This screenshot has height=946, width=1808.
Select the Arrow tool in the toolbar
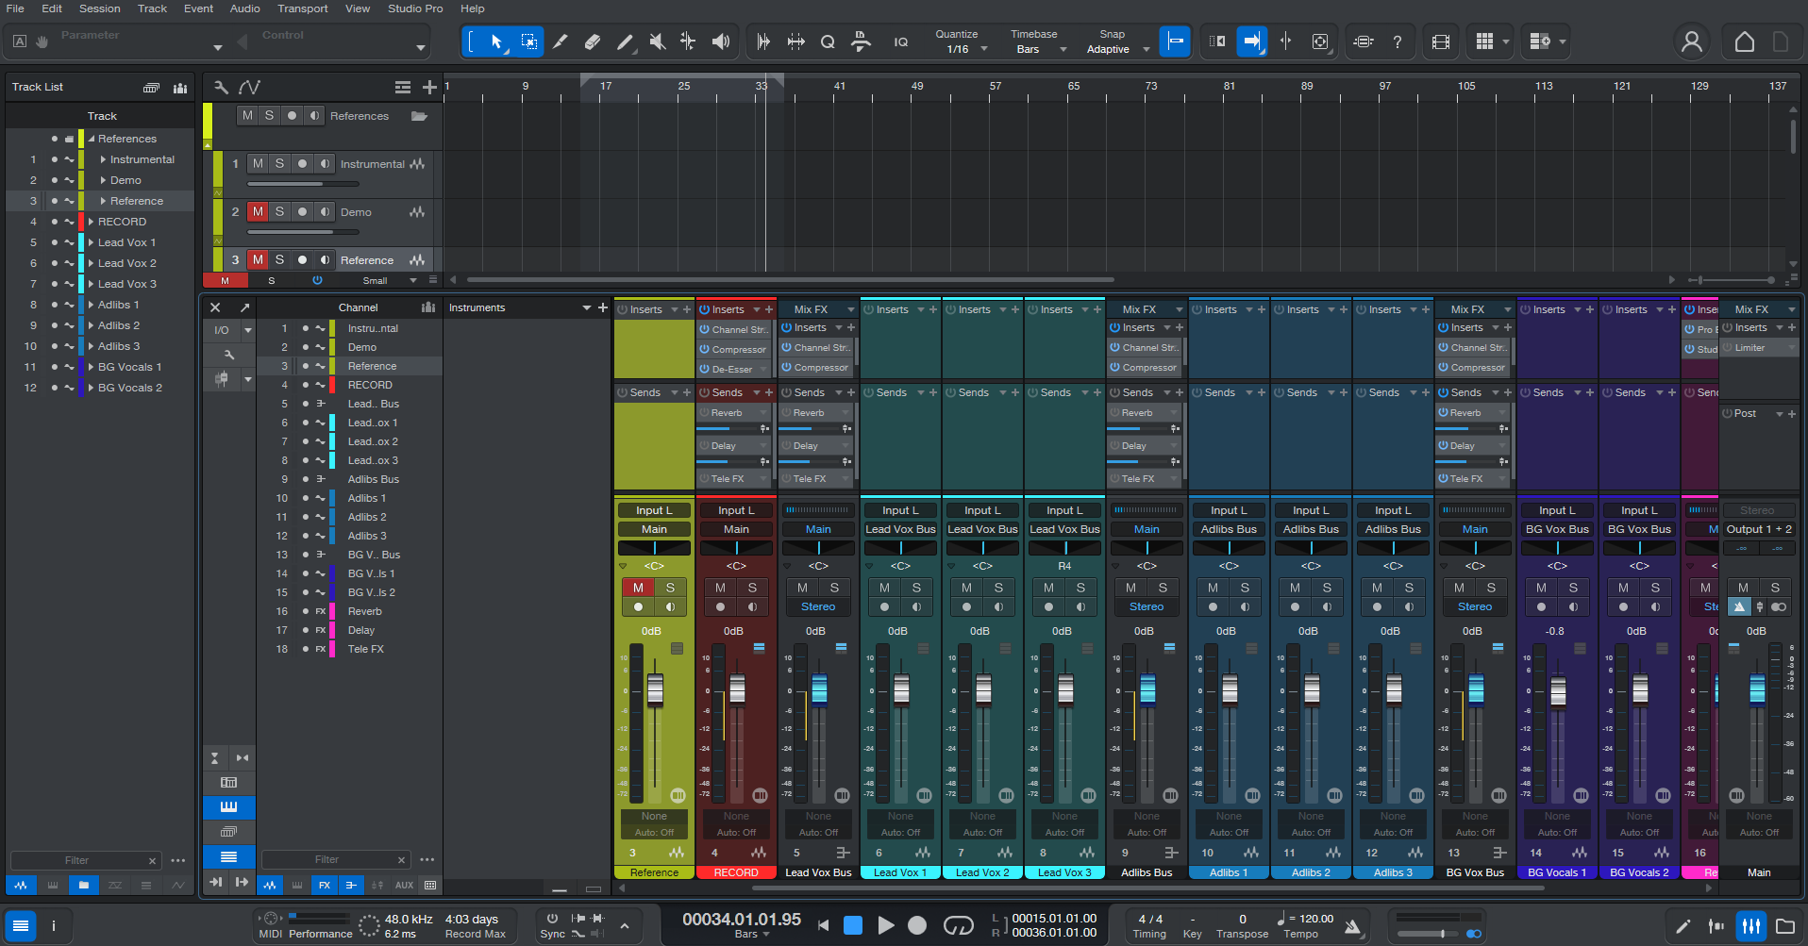(497, 41)
